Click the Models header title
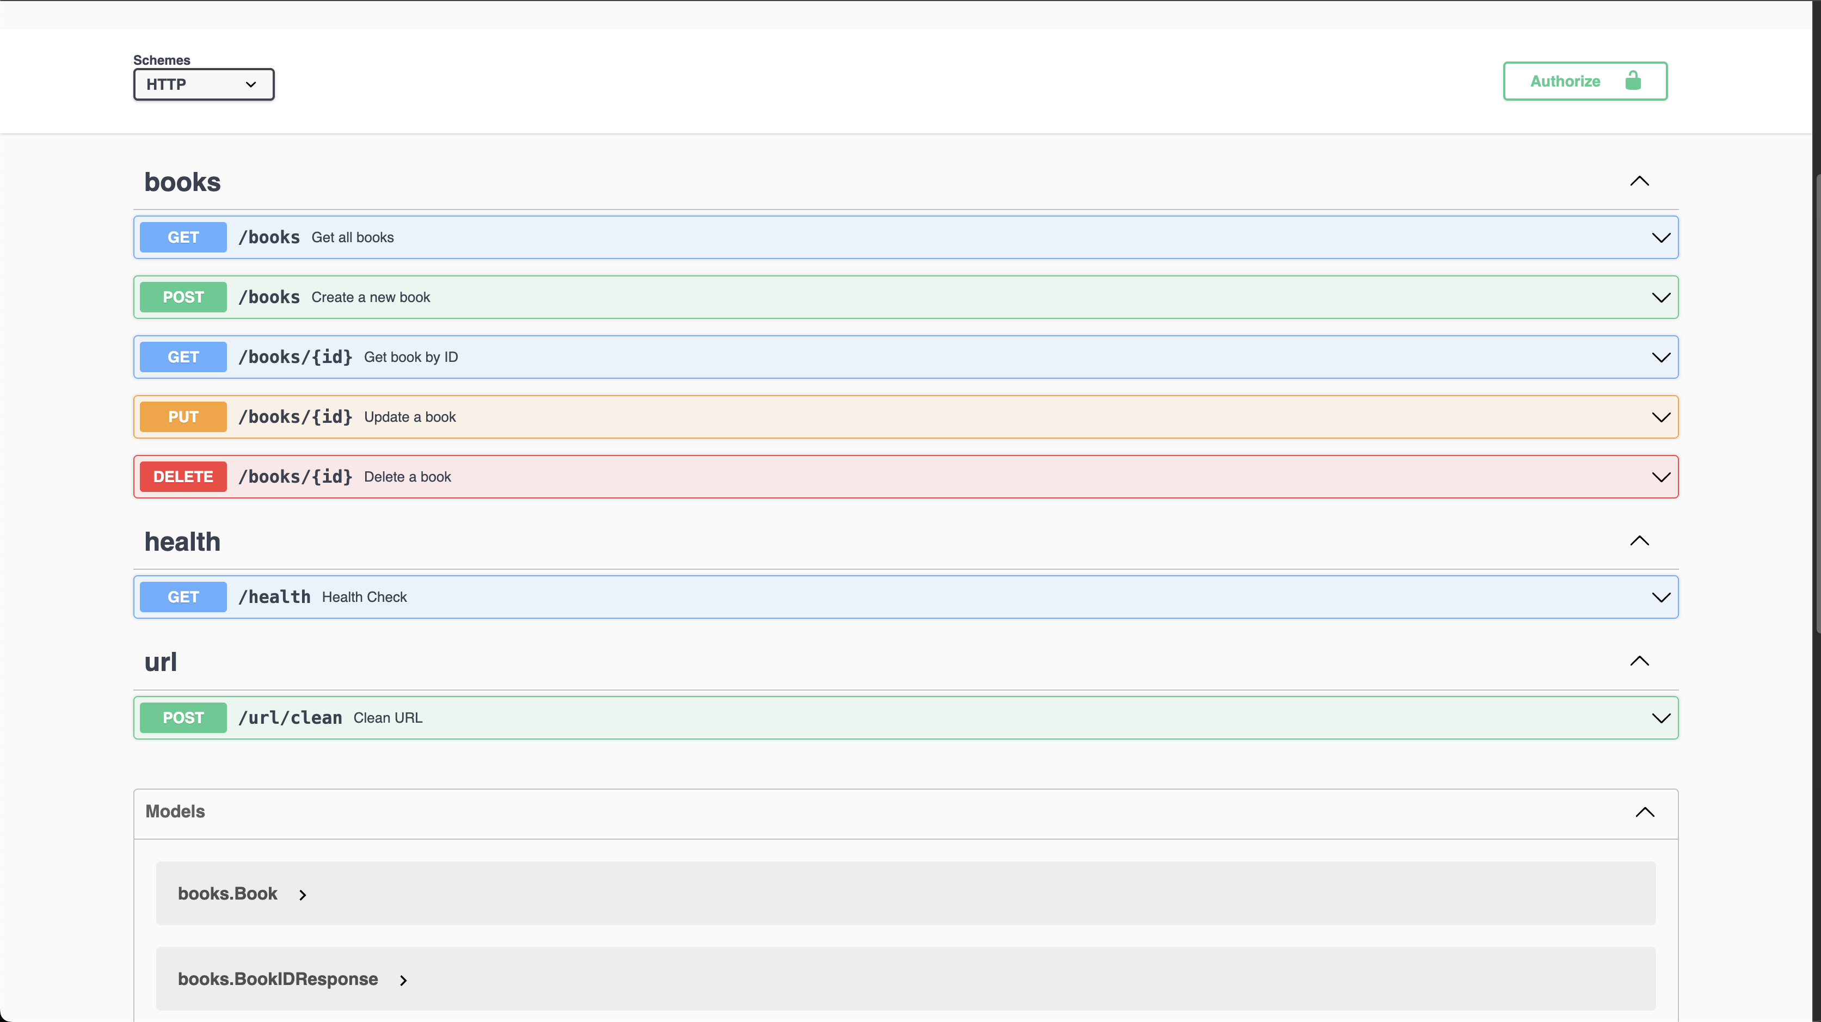This screenshot has height=1022, width=1821. pyautogui.click(x=175, y=811)
